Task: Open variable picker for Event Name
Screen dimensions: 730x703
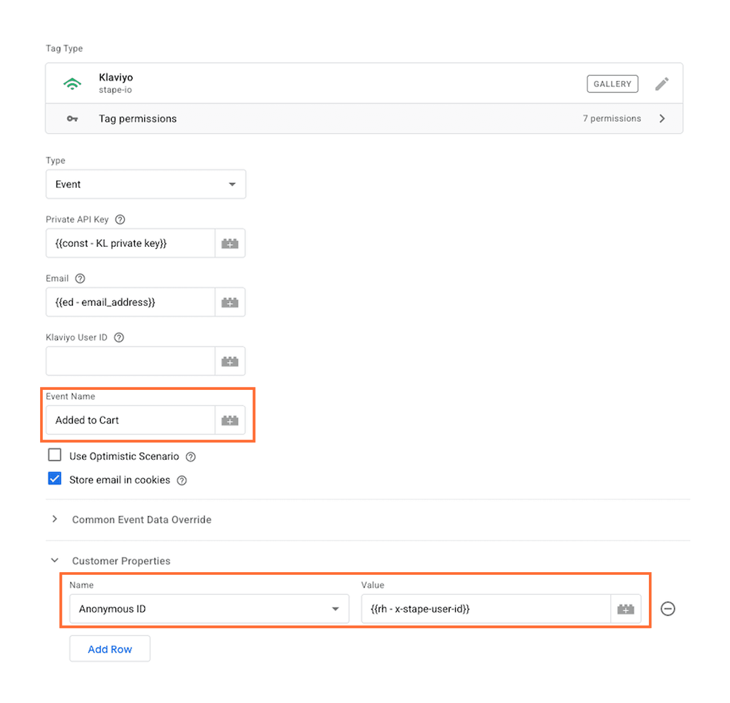Action: click(x=230, y=420)
